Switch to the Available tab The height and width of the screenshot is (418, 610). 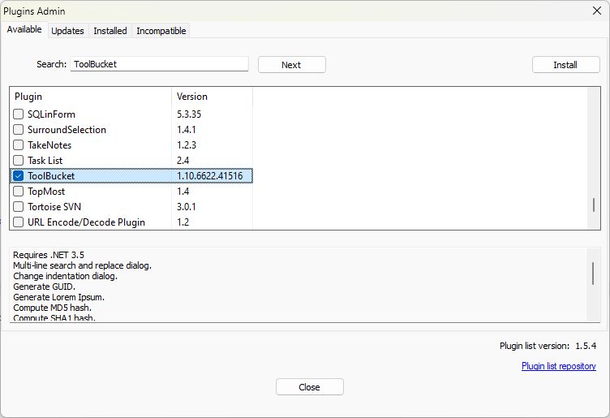pos(24,29)
